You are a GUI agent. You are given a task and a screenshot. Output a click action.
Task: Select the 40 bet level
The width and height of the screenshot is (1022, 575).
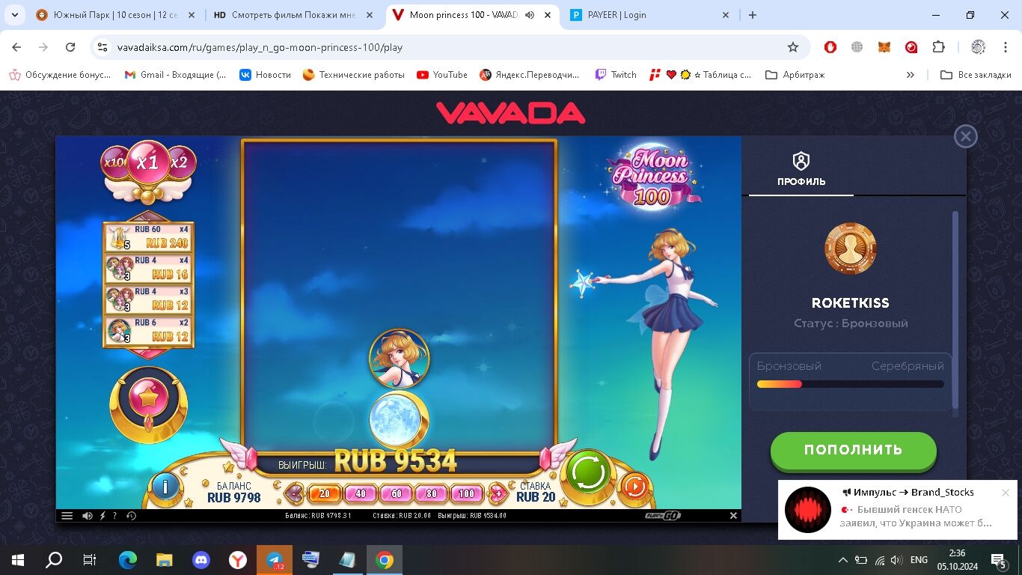click(x=361, y=493)
